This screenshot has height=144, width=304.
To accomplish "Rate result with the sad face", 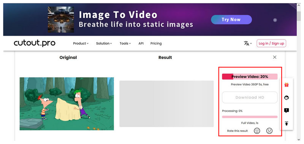I will pyautogui.click(x=269, y=131).
